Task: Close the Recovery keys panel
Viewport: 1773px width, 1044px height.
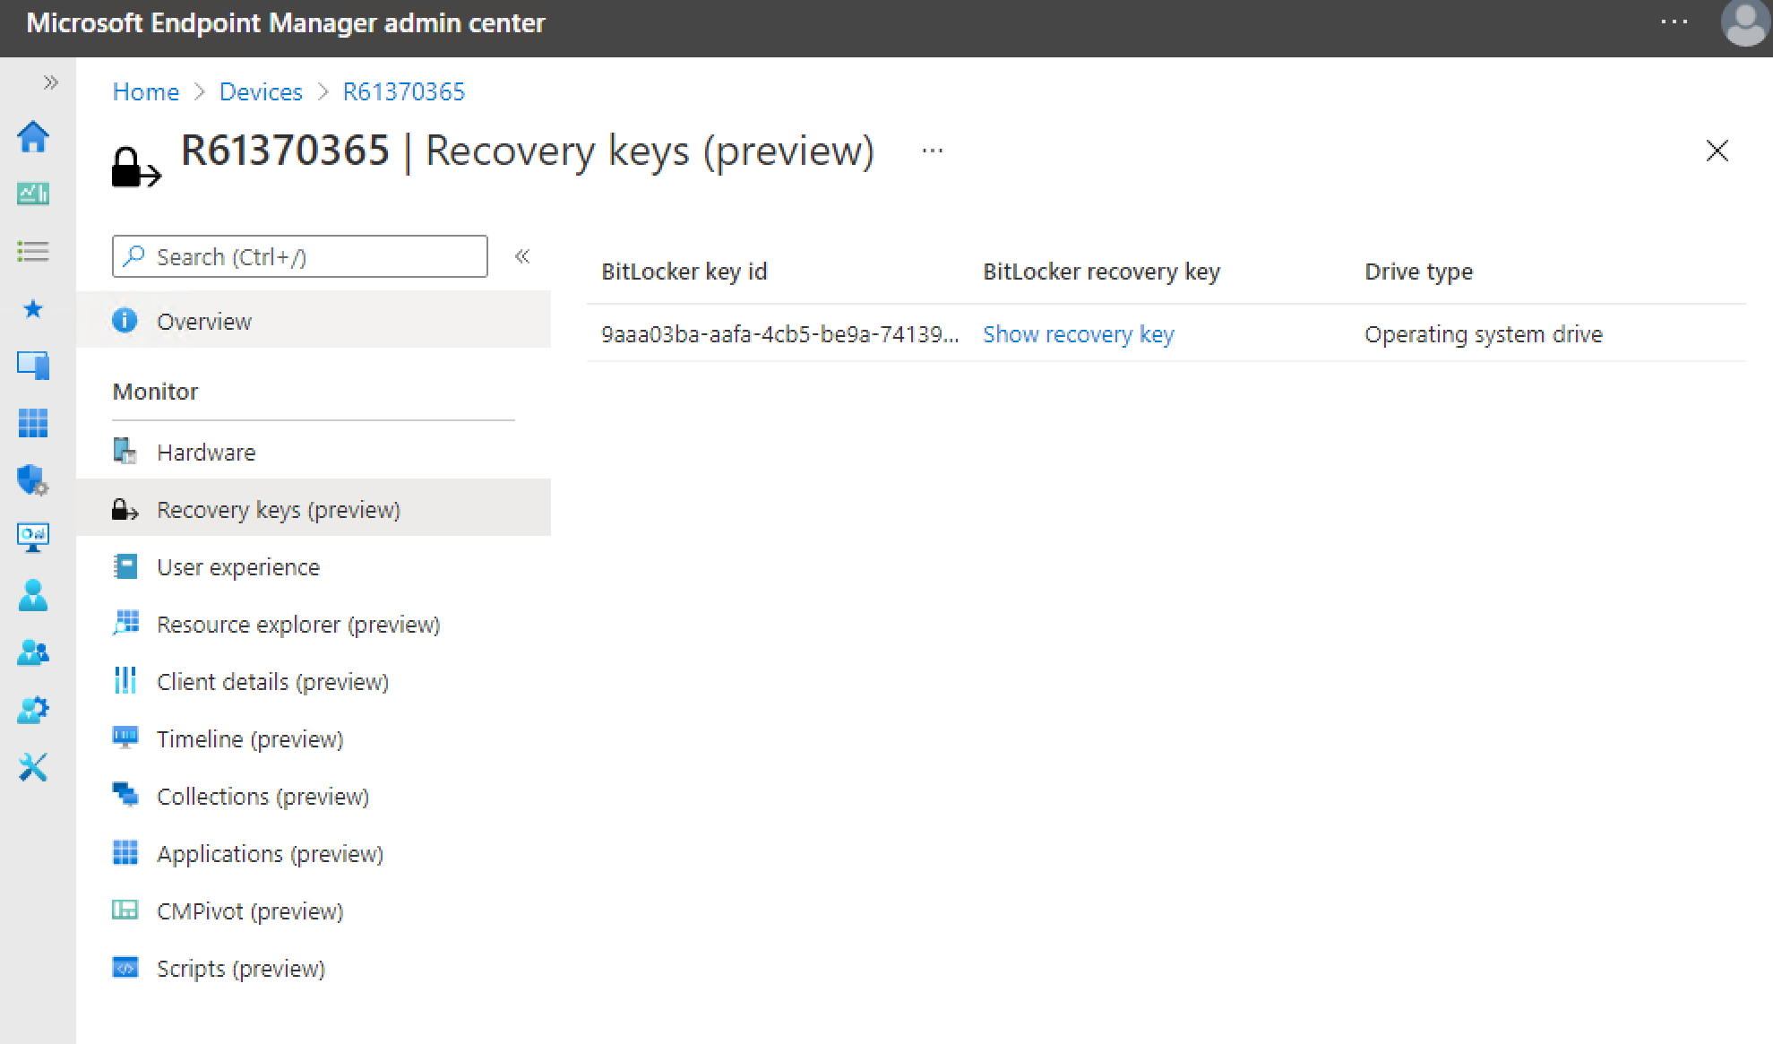Action: [1716, 149]
